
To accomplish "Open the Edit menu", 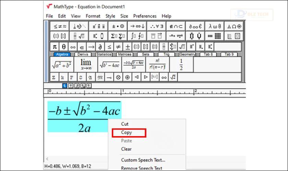I will coord(62,16).
